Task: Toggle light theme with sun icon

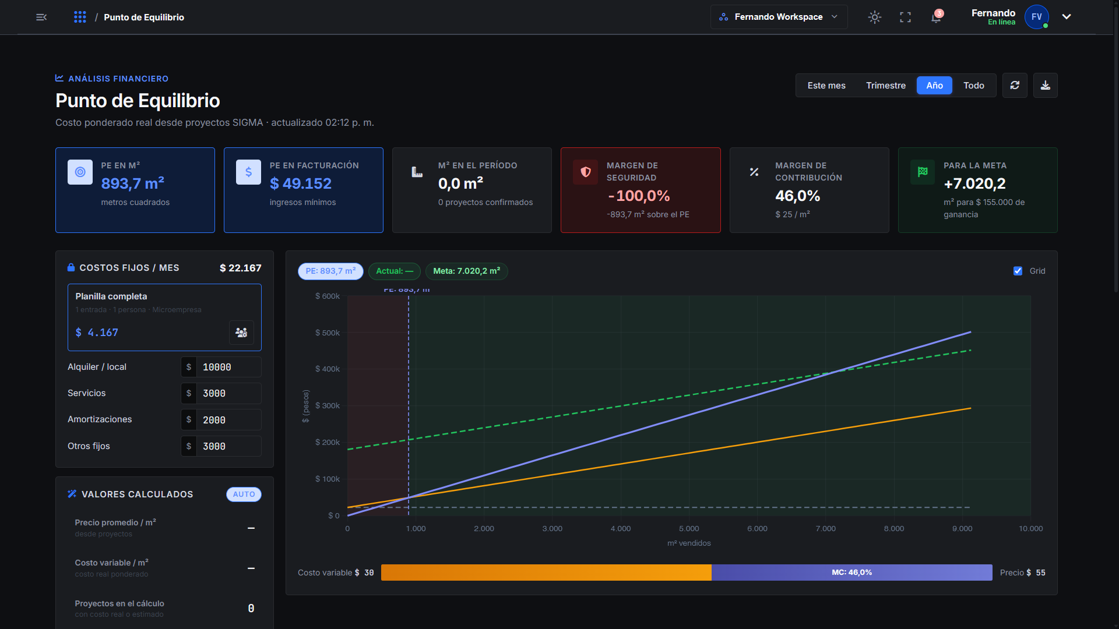Action: (x=874, y=17)
